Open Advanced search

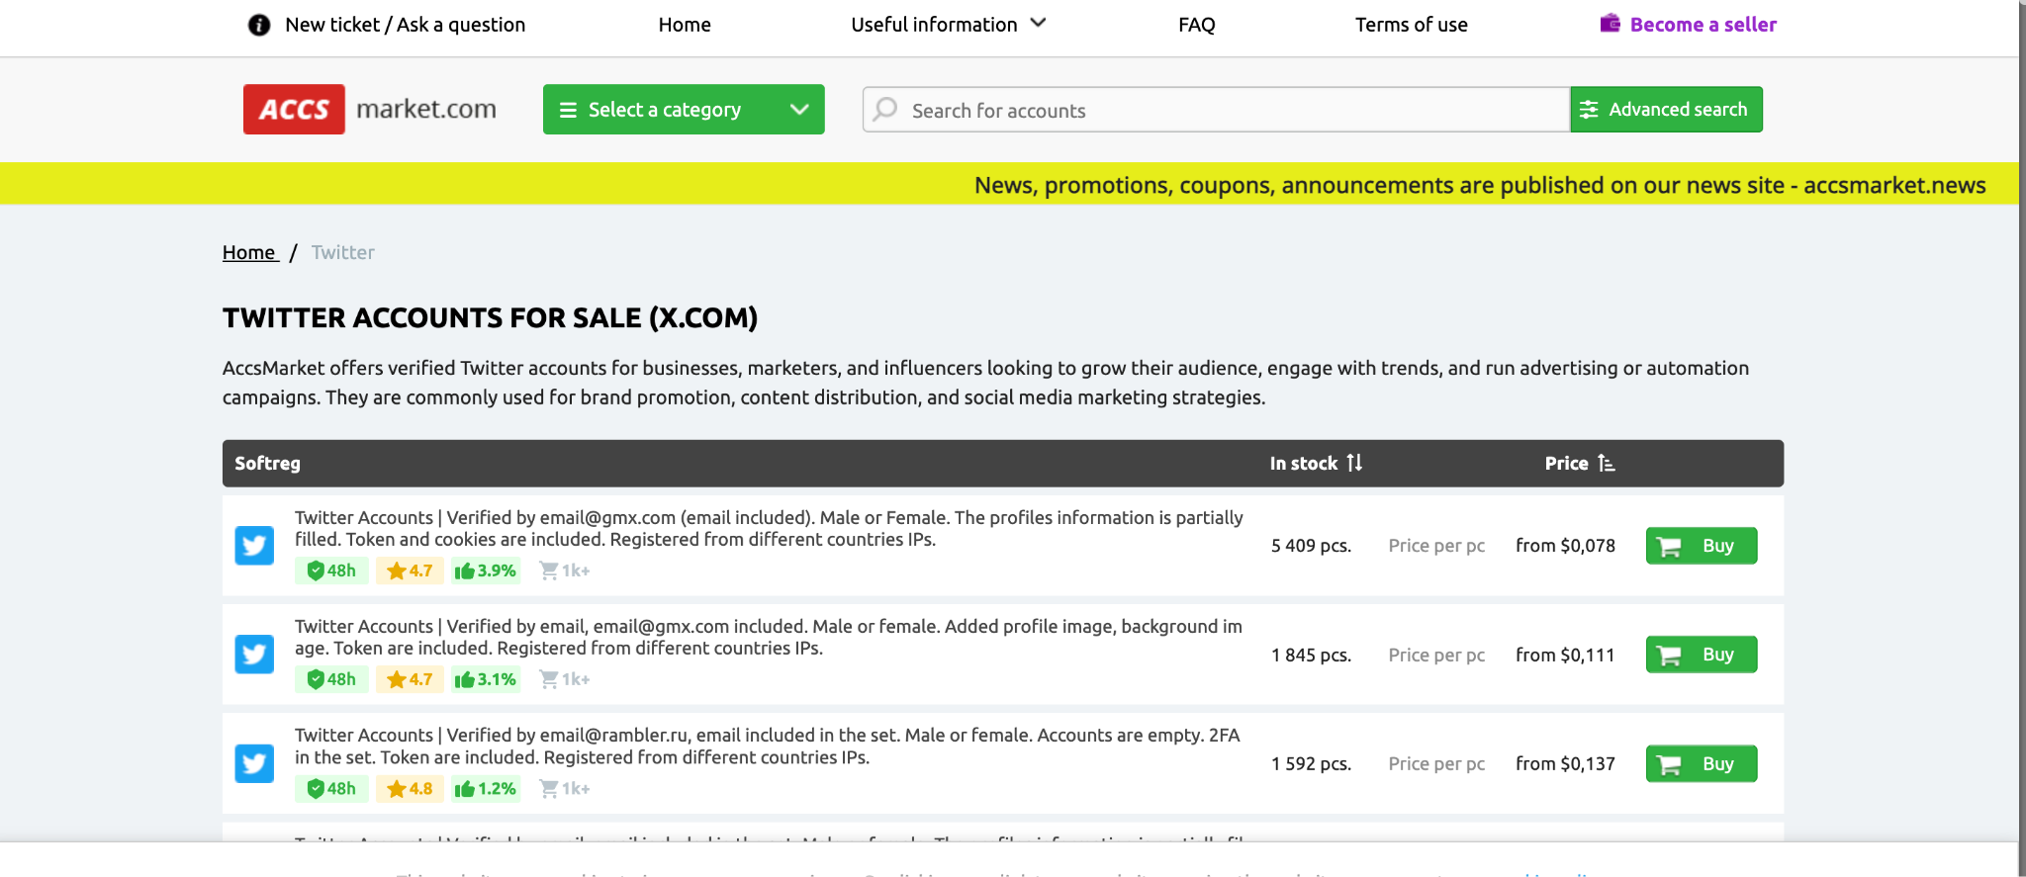pos(1666,109)
